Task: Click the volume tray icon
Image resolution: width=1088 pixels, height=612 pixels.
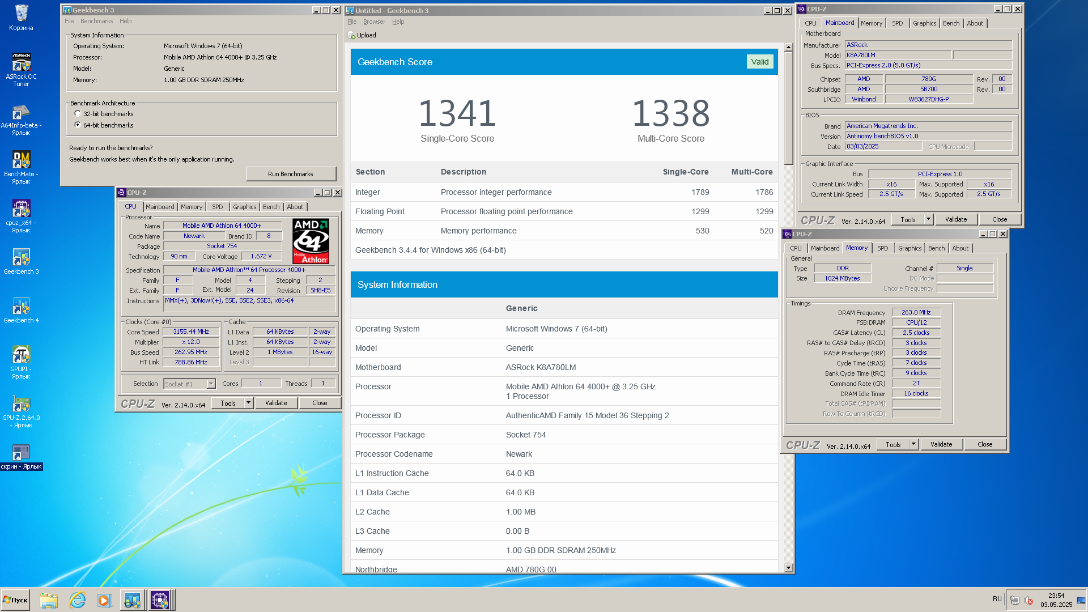Action: point(1028,600)
